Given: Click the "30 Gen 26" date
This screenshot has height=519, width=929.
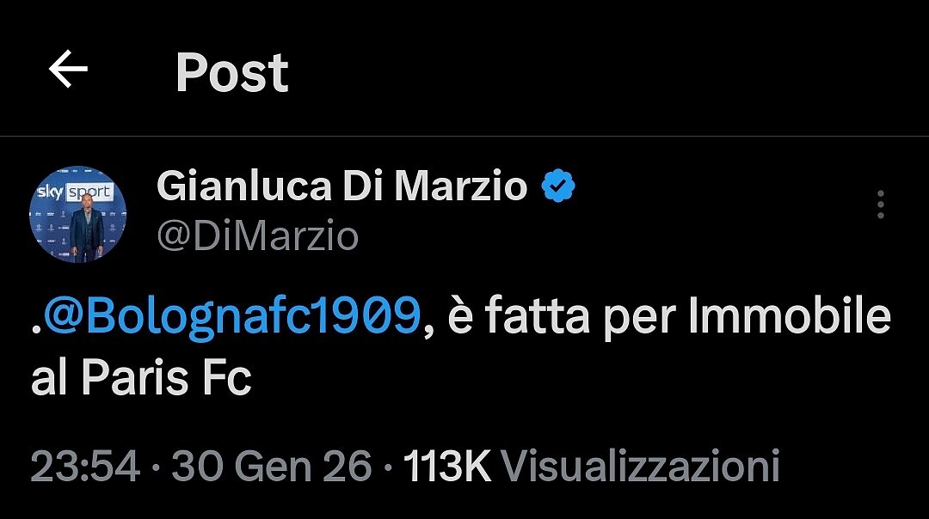Looking at the screenshot, I should click(x=272, y=466).
